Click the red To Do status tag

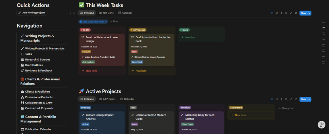coord(85,30)
